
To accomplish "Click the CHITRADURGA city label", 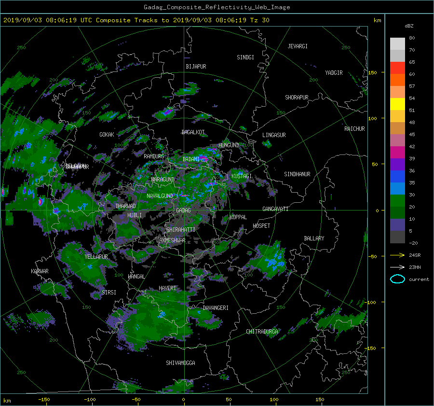I will coord(262,332).
